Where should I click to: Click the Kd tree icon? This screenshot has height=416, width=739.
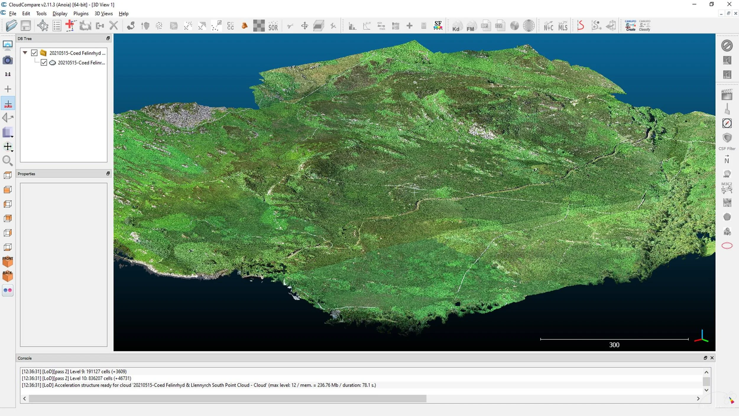(456, 26)
